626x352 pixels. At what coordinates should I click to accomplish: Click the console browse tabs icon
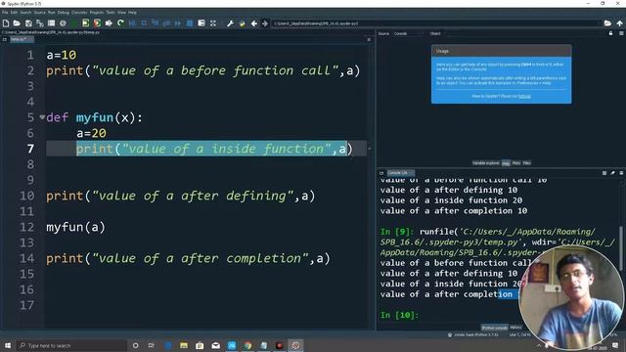(381, 173)
